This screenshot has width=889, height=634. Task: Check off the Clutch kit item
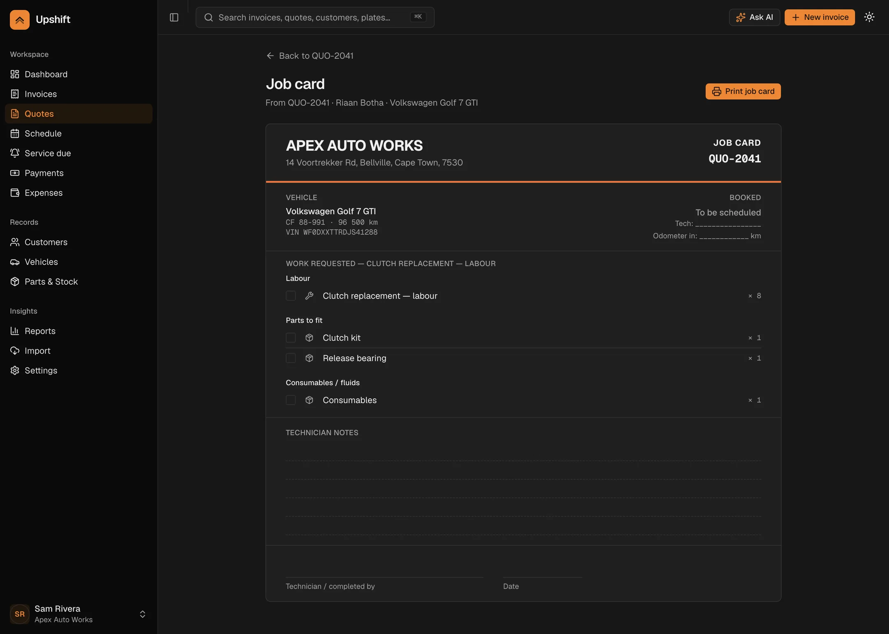tap(291, 338)
